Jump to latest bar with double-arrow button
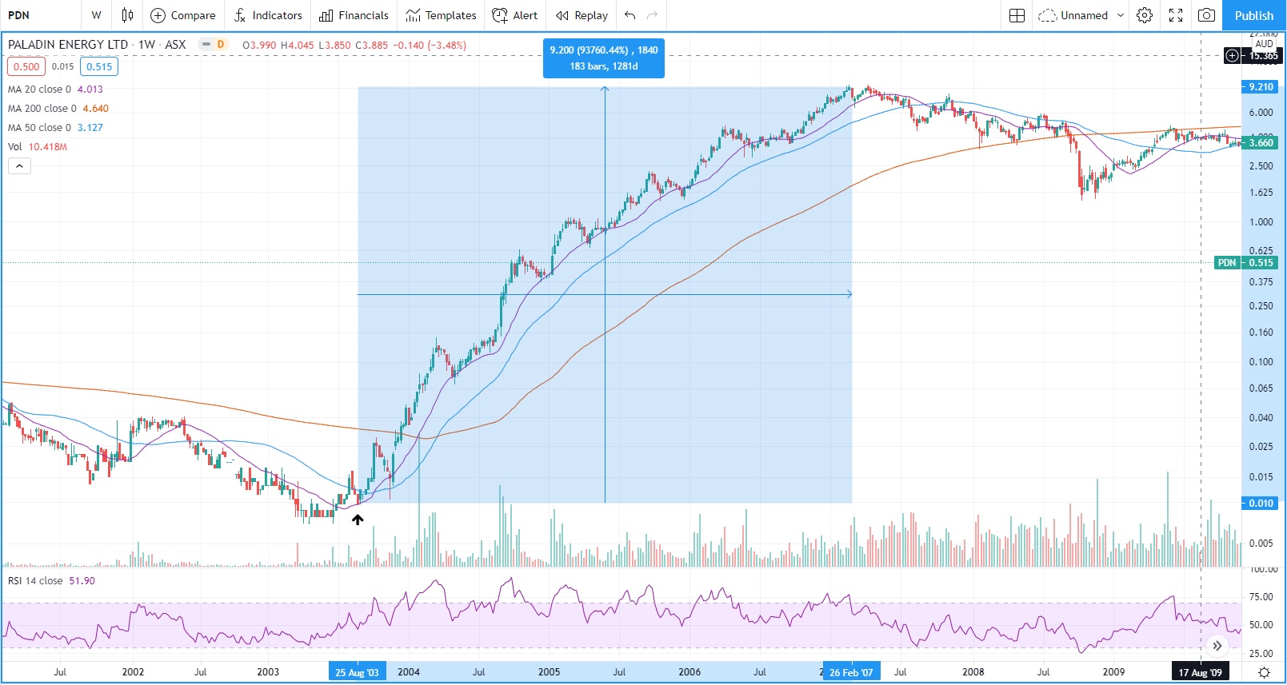Viewport: 1287px width, 685px height. (1217, 645)
